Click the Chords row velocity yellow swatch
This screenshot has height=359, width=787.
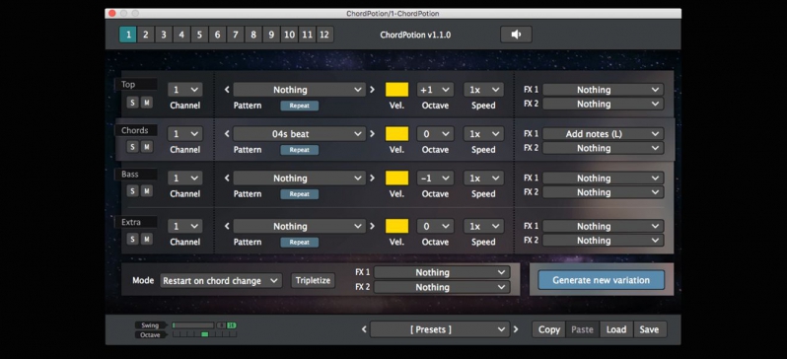pos(396,133)
